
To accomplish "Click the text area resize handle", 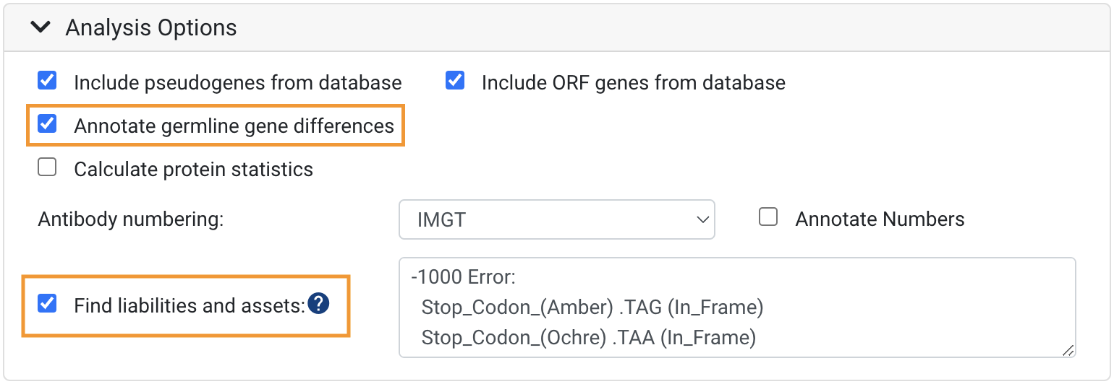I will [x=1068, y=349].
